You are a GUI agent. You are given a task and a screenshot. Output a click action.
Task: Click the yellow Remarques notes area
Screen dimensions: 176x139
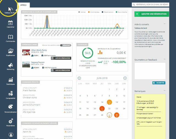click(150, 117)
